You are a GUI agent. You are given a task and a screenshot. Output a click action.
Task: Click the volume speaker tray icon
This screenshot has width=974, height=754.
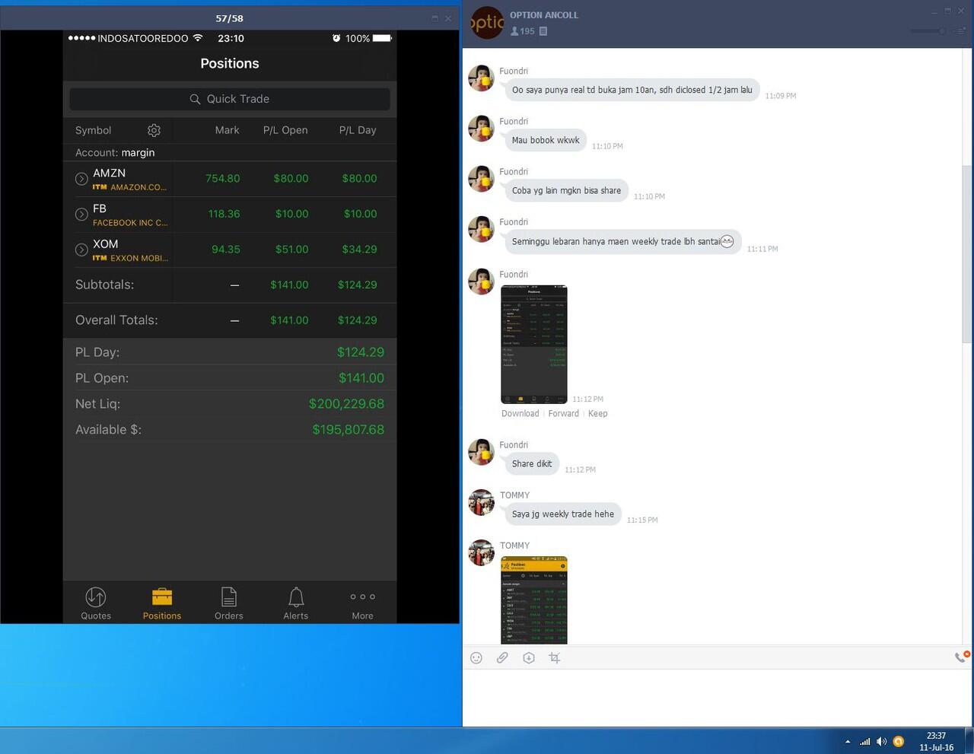pyautogui.click(x=881, y=742)
